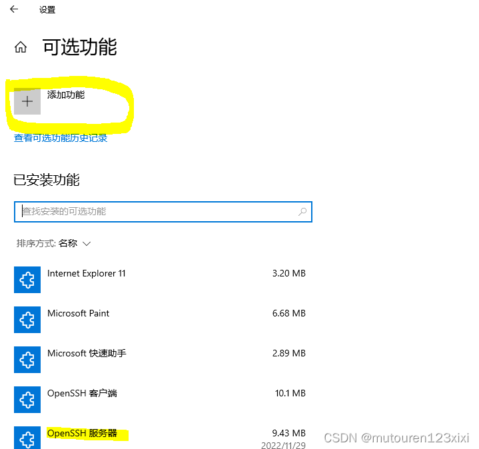Click OpenSSH 客户端 puzzle icon
Image resolution: width=479 pixels, height=449 pixels.
27,400
